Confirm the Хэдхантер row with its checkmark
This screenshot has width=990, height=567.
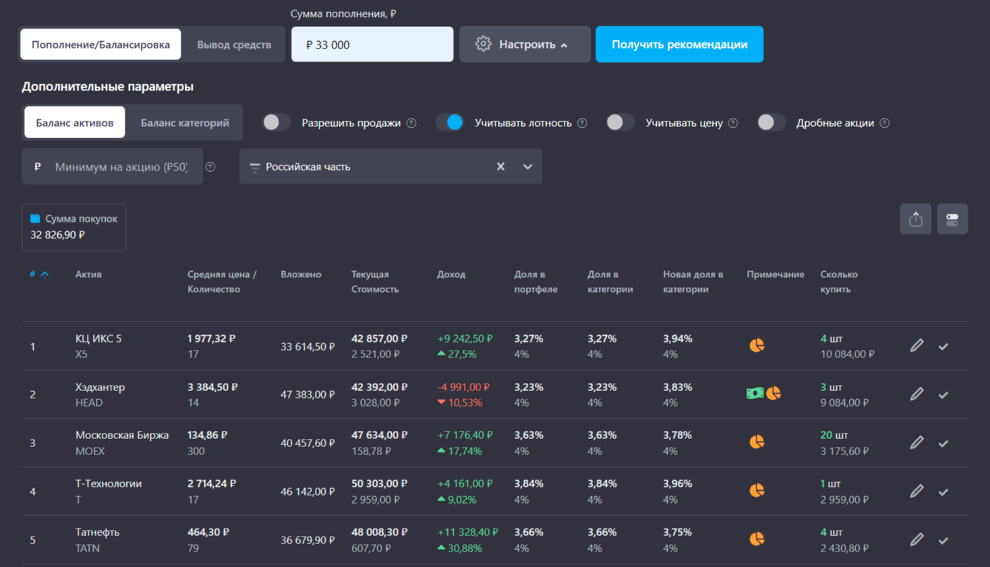(x=943, y=395)
